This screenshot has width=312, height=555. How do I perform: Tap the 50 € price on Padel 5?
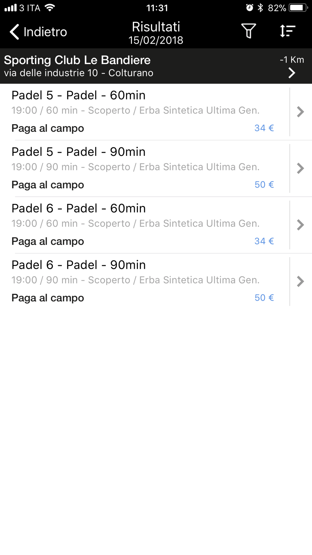(264, 184)
